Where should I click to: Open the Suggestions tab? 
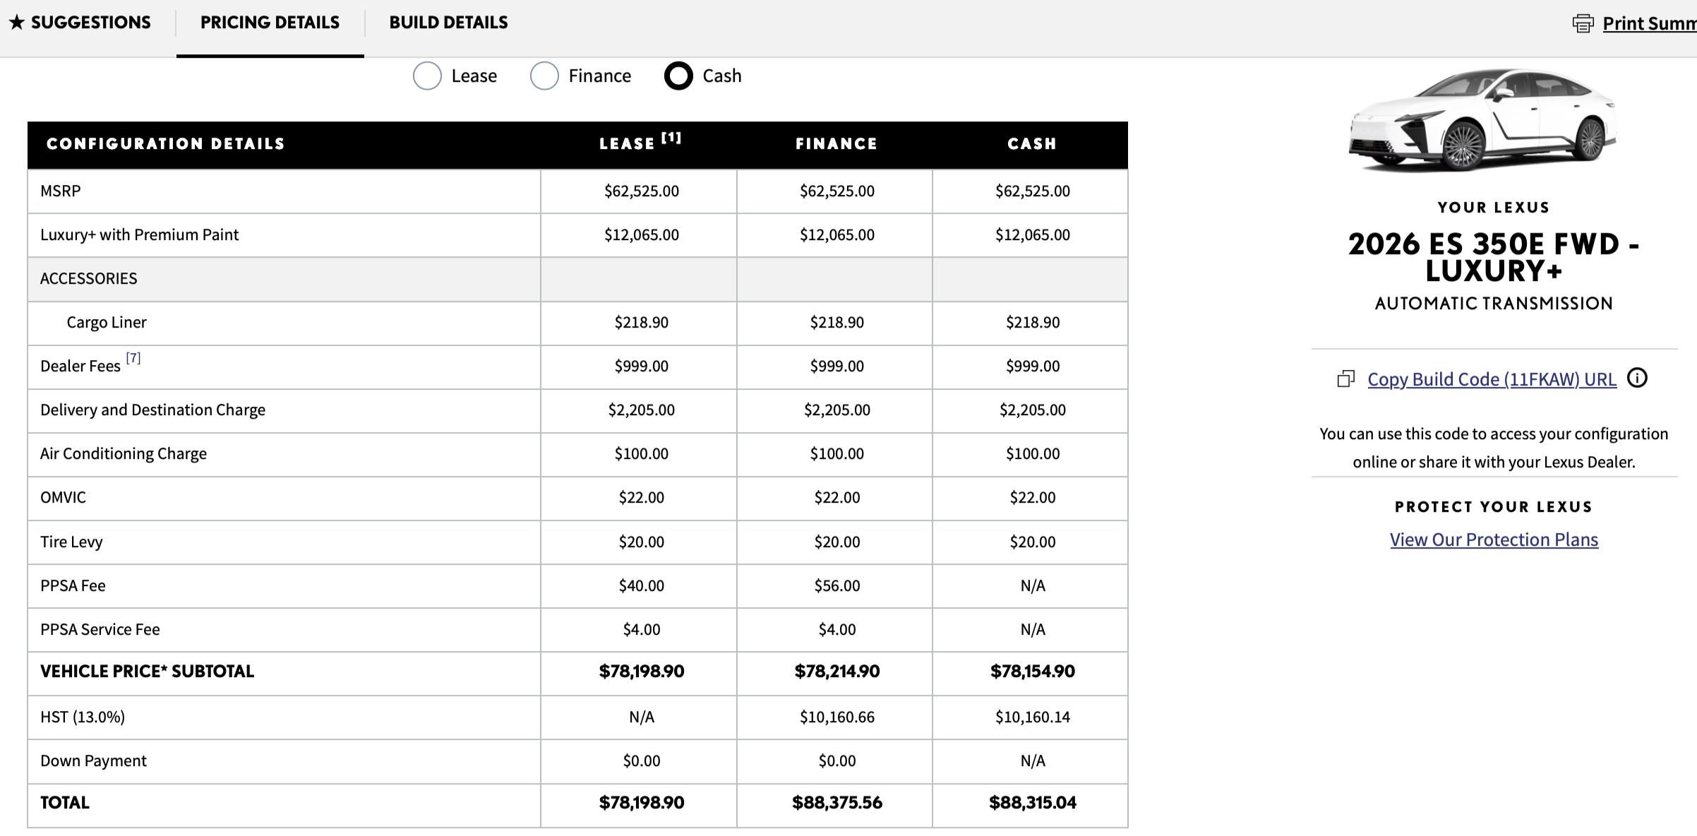pyautogui.click(x=90, y=23)
